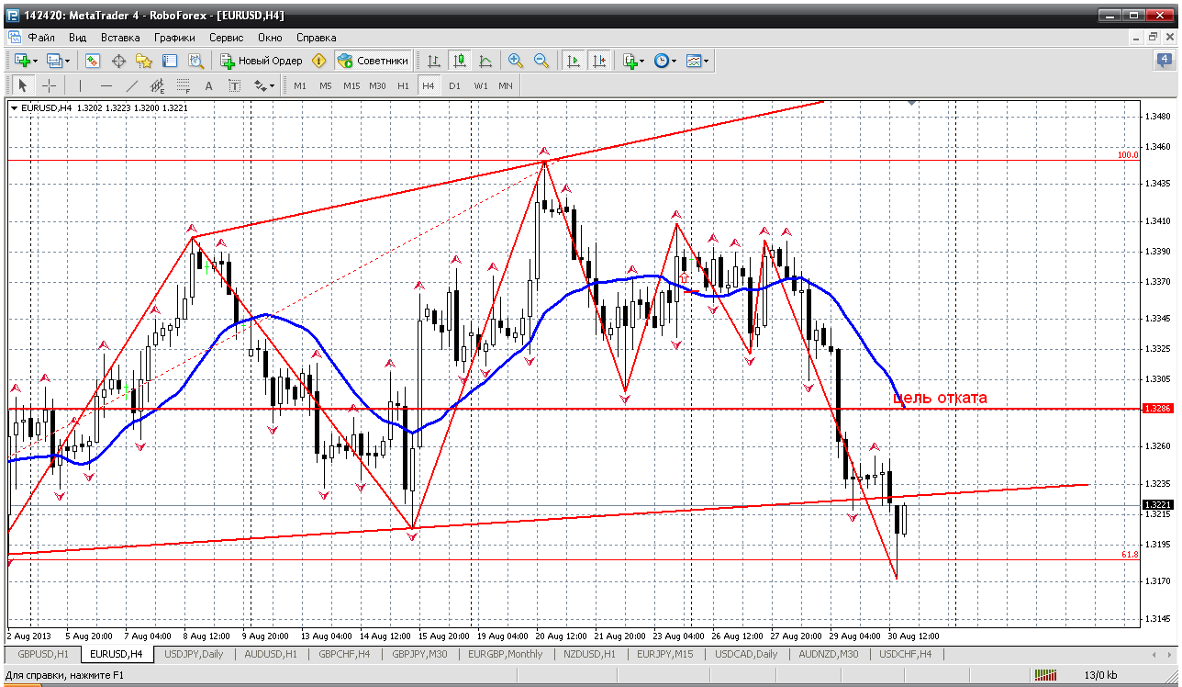Switch timeframe to M15

351,85
